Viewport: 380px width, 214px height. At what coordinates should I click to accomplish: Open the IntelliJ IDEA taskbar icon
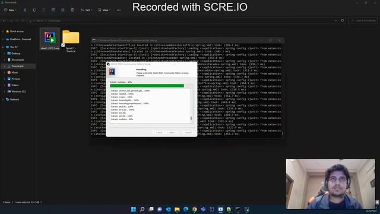pos(212,209)
